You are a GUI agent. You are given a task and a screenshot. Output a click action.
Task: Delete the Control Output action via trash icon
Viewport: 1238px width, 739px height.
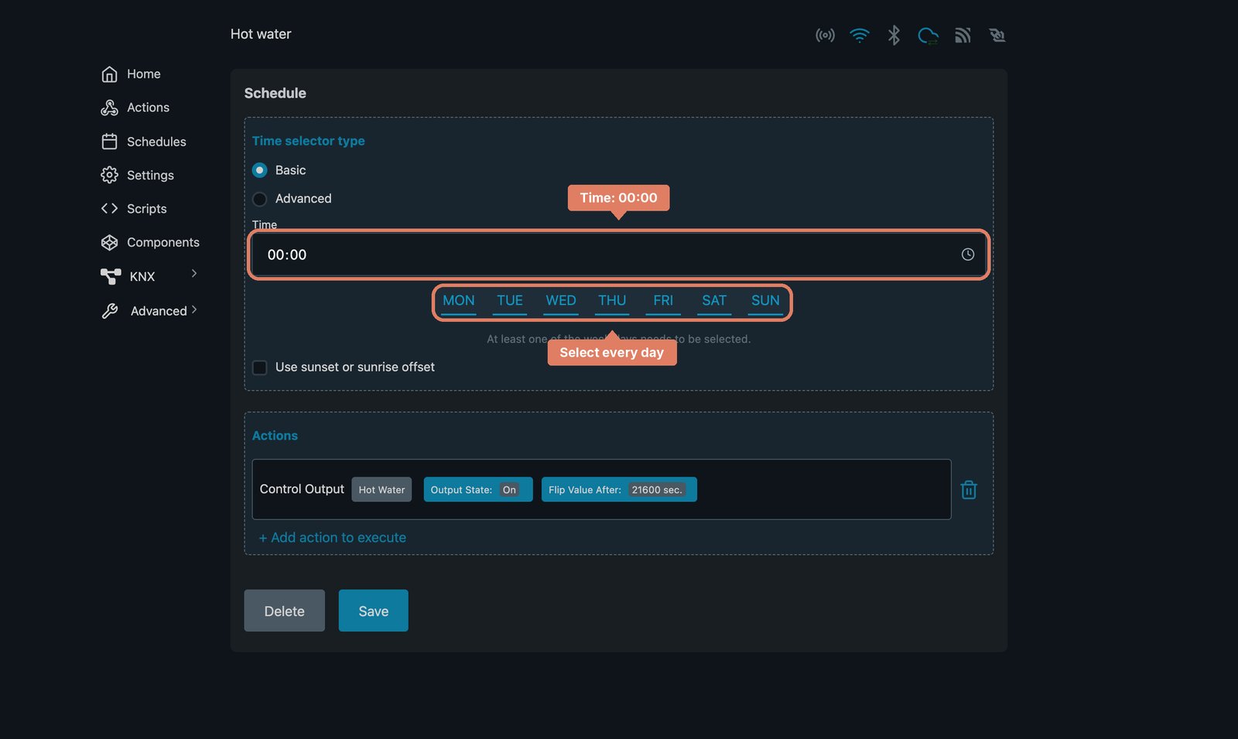tap(969, 490)
